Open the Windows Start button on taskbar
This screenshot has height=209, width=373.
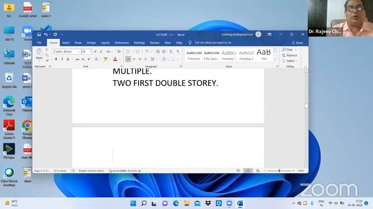coord(133,203)
